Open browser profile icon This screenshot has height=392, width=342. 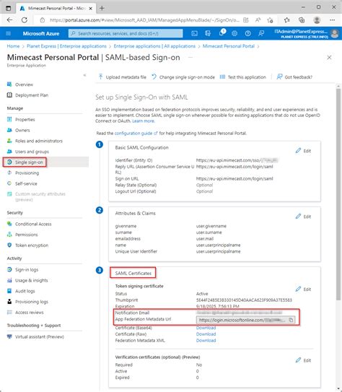(x=317, y=20)
